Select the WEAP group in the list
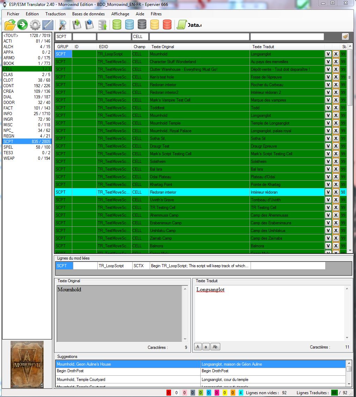The image size is (356, 397). [x=27, y=158]
